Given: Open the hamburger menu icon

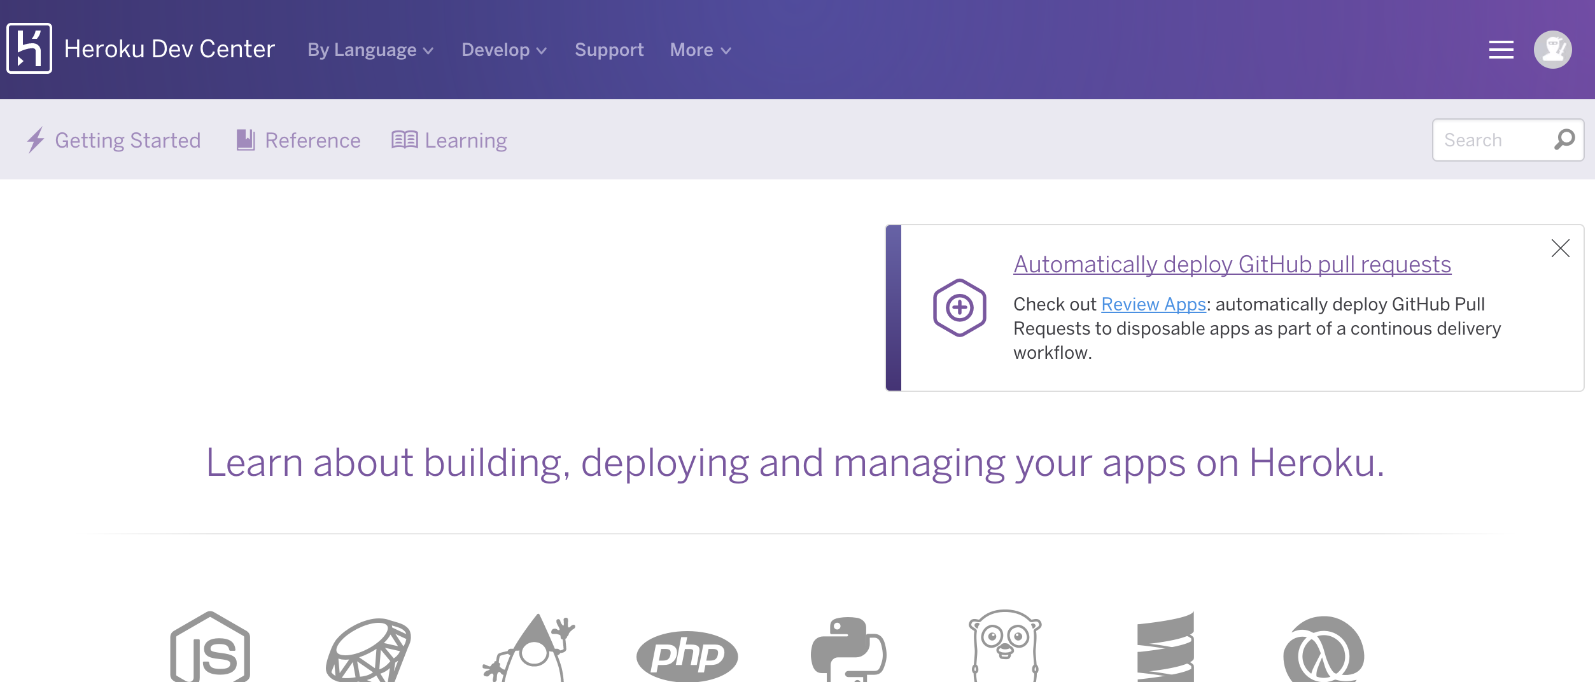Looking at the screenshot, I should tap(1501, 50).
